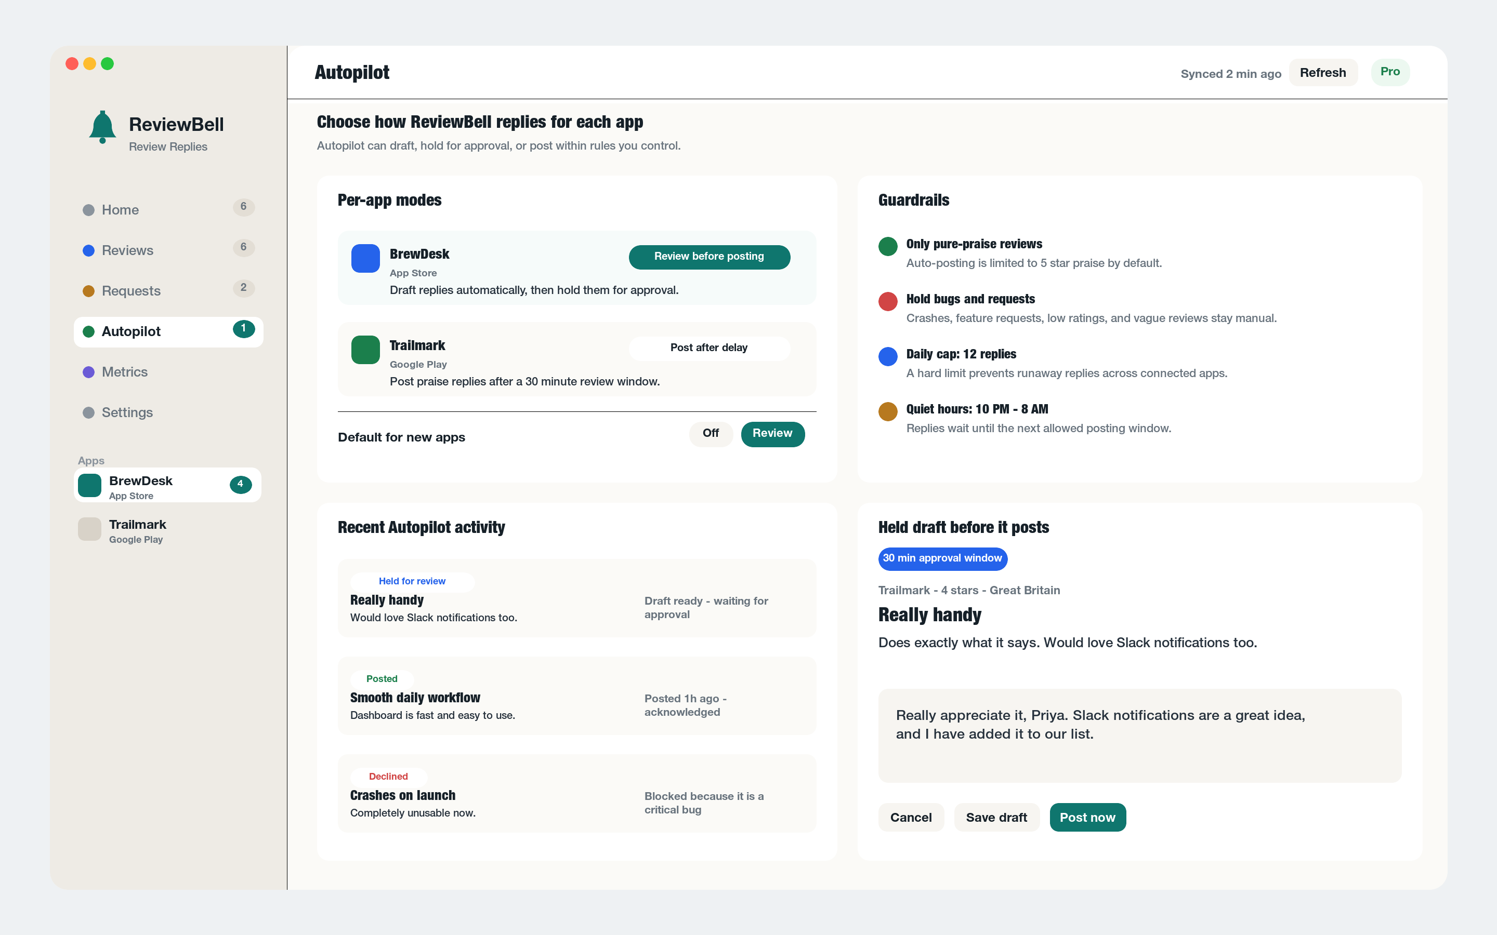This screenshot has width=1497, height=935.
Task: Click the Declined status tag
Action: (x=388, y=777)
